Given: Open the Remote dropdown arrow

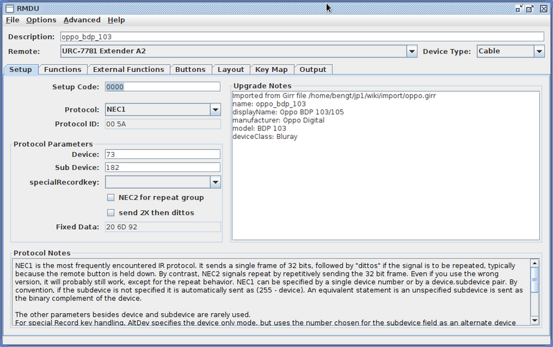Looking at the screenshot, I should 411,51.
